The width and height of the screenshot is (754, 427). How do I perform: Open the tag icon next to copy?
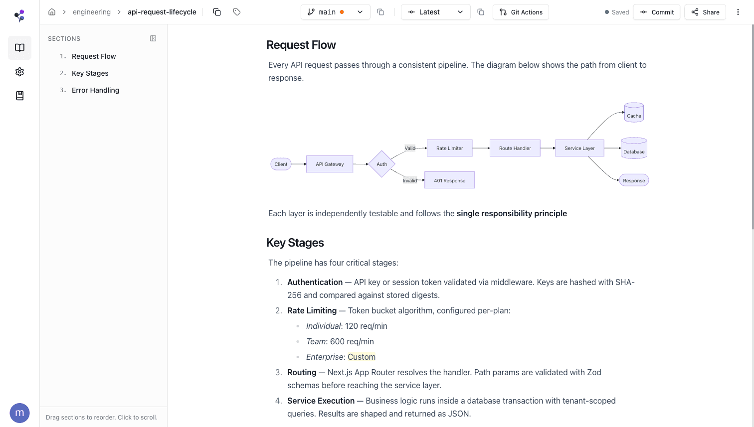point(236,11)
